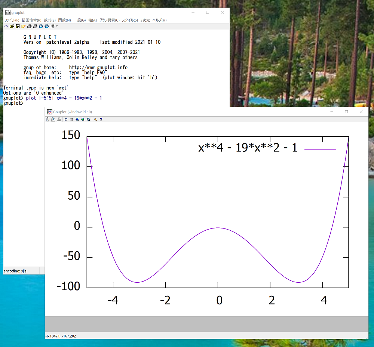Click the change directory folder icon
The height and width of the screenshot is (347, 374).
tap(23, 27)
